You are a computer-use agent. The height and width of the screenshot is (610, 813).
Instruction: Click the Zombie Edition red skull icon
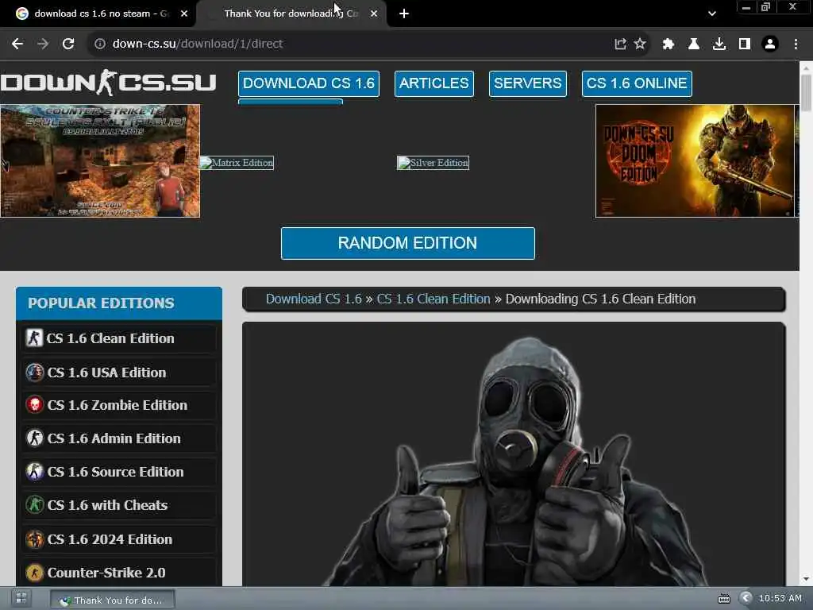35,404
